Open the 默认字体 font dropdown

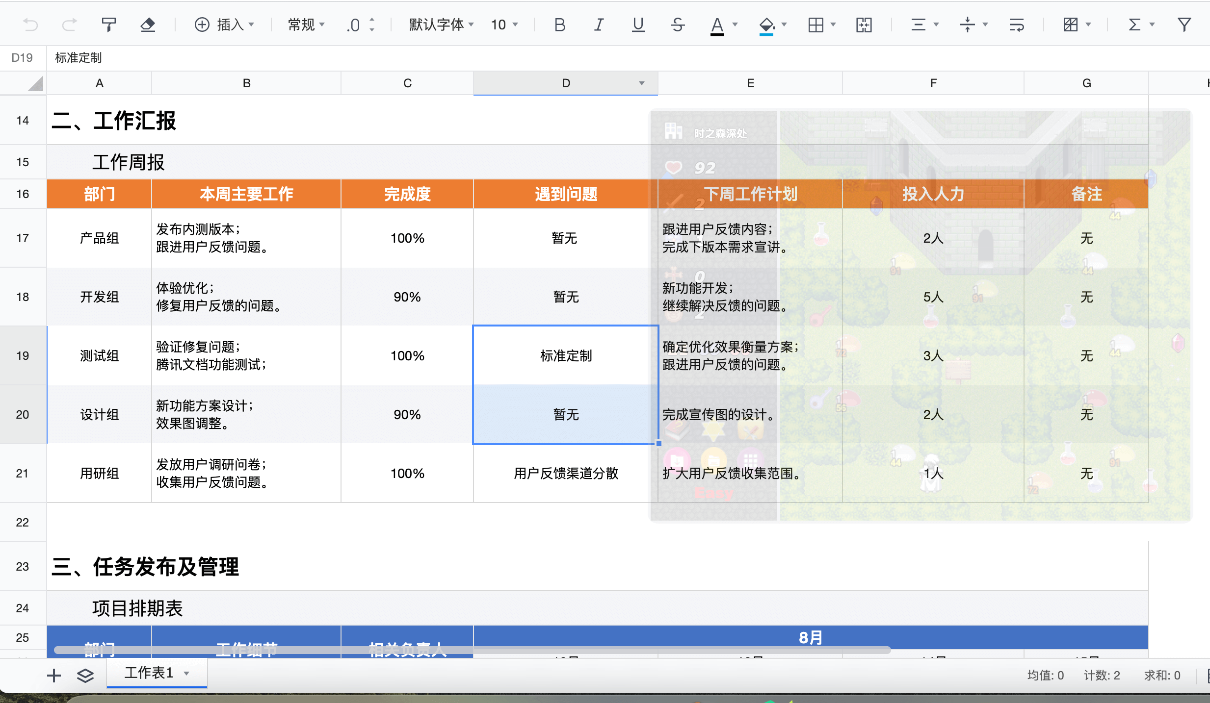441,25
